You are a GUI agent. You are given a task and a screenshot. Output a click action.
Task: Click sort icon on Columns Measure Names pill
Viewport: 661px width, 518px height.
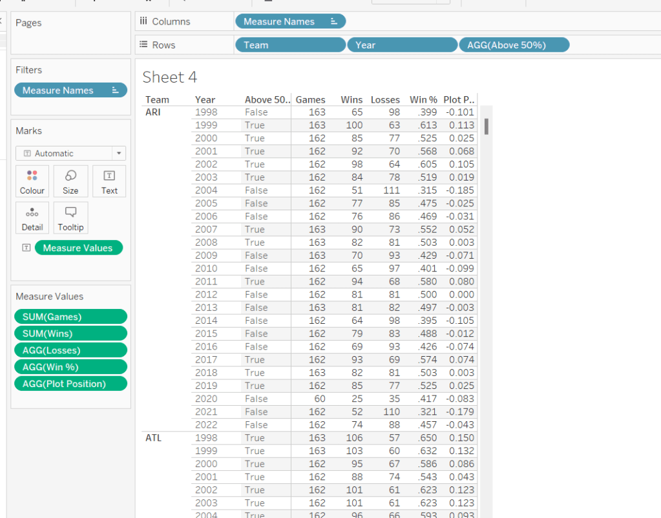(x=334, y=21)
